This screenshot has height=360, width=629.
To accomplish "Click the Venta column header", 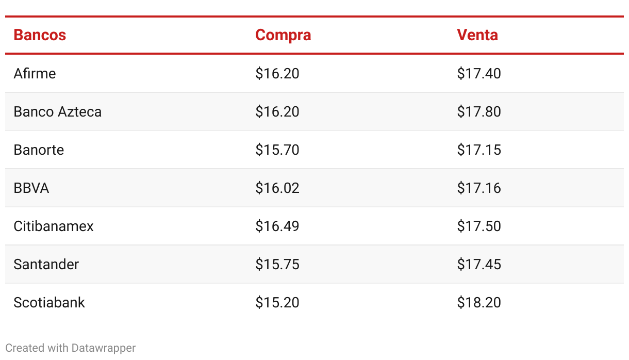I will coord(477,35).
